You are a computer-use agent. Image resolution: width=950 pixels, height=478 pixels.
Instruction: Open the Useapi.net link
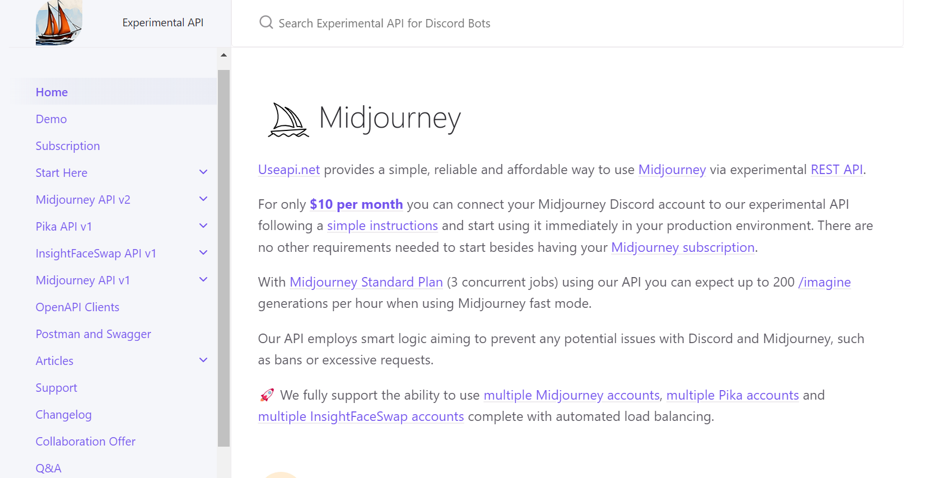tap(288, 170)
